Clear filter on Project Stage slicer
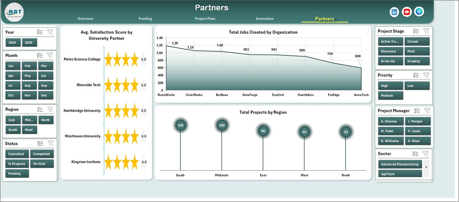Image resolution: width=459 pixels, height=202 pixels. (426, 31)
